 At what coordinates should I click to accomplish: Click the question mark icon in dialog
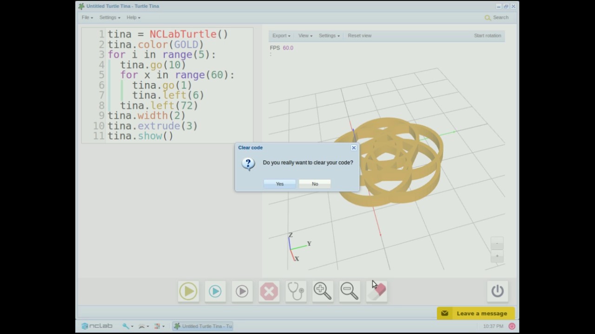point(248,164)
